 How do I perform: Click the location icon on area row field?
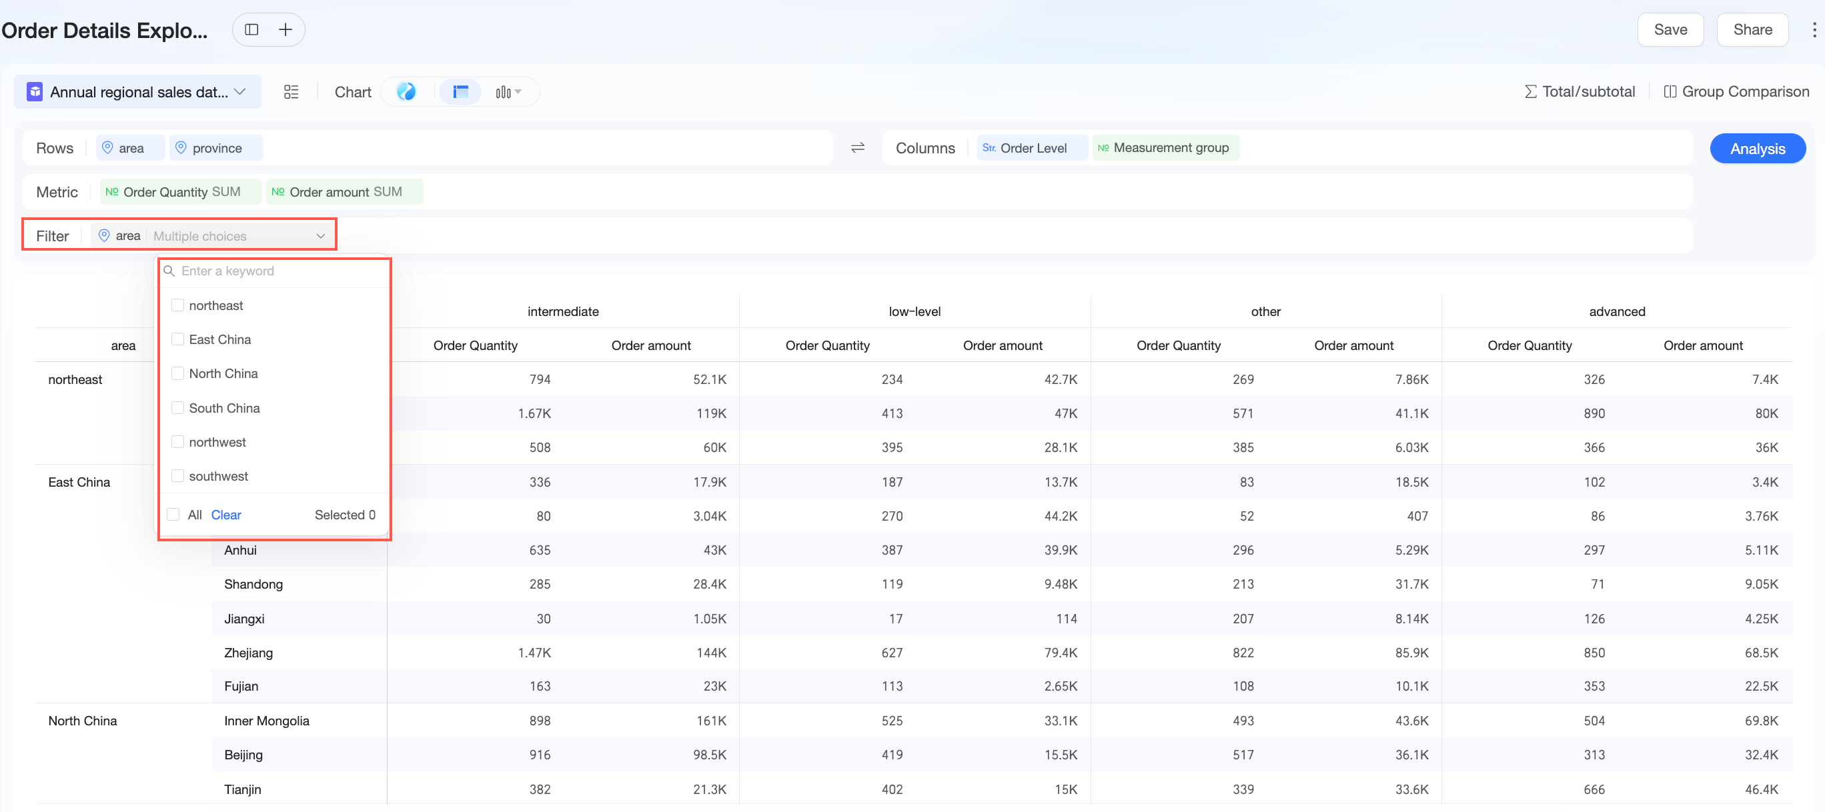[107, 147]
